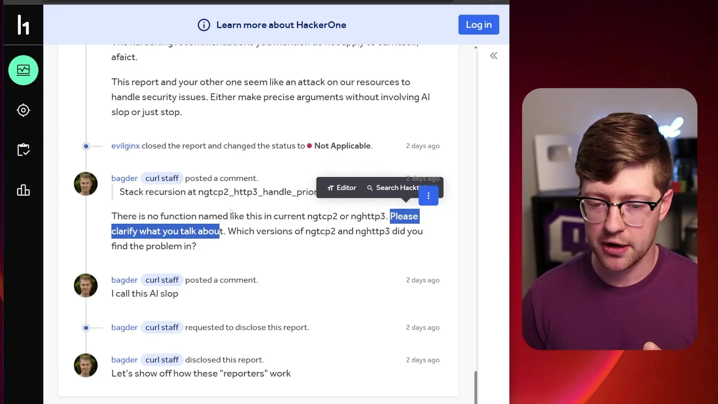Click curl staff badge on 'requested to disclose' row
Image resolution: width=718 pixels, height=404 pixels.
[x=162, y=328]
